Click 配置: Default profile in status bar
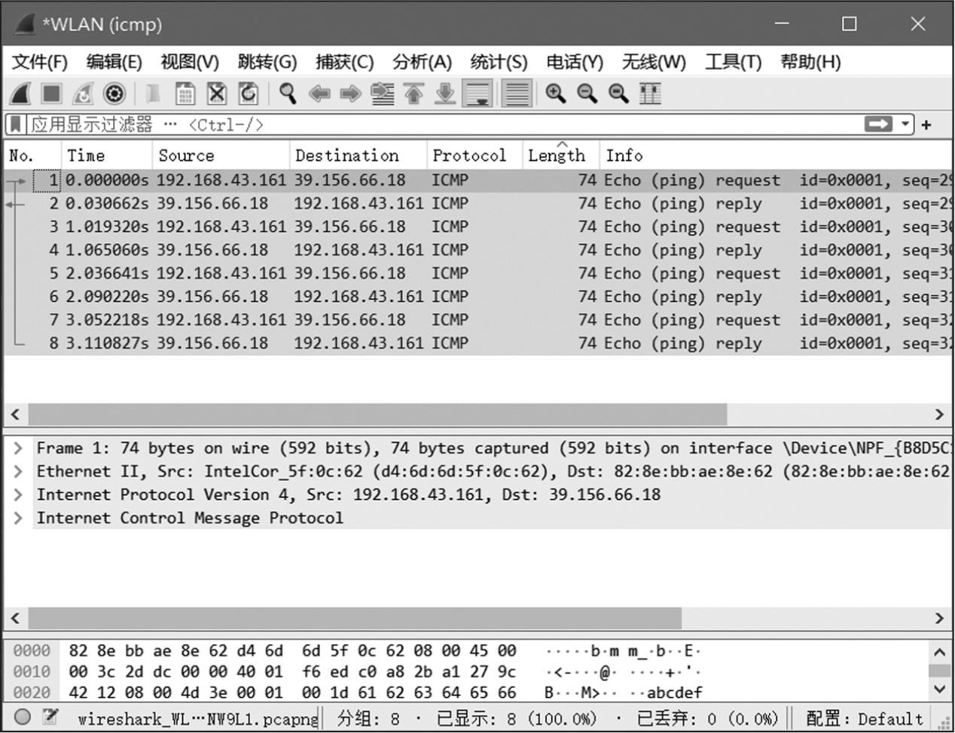Image resolution: width=955 pixels, height=733 pixels. point(864,719)
